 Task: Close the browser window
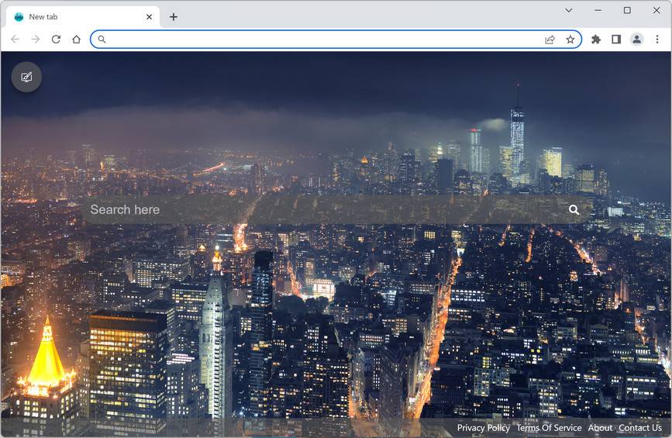[x=656, y=10]
